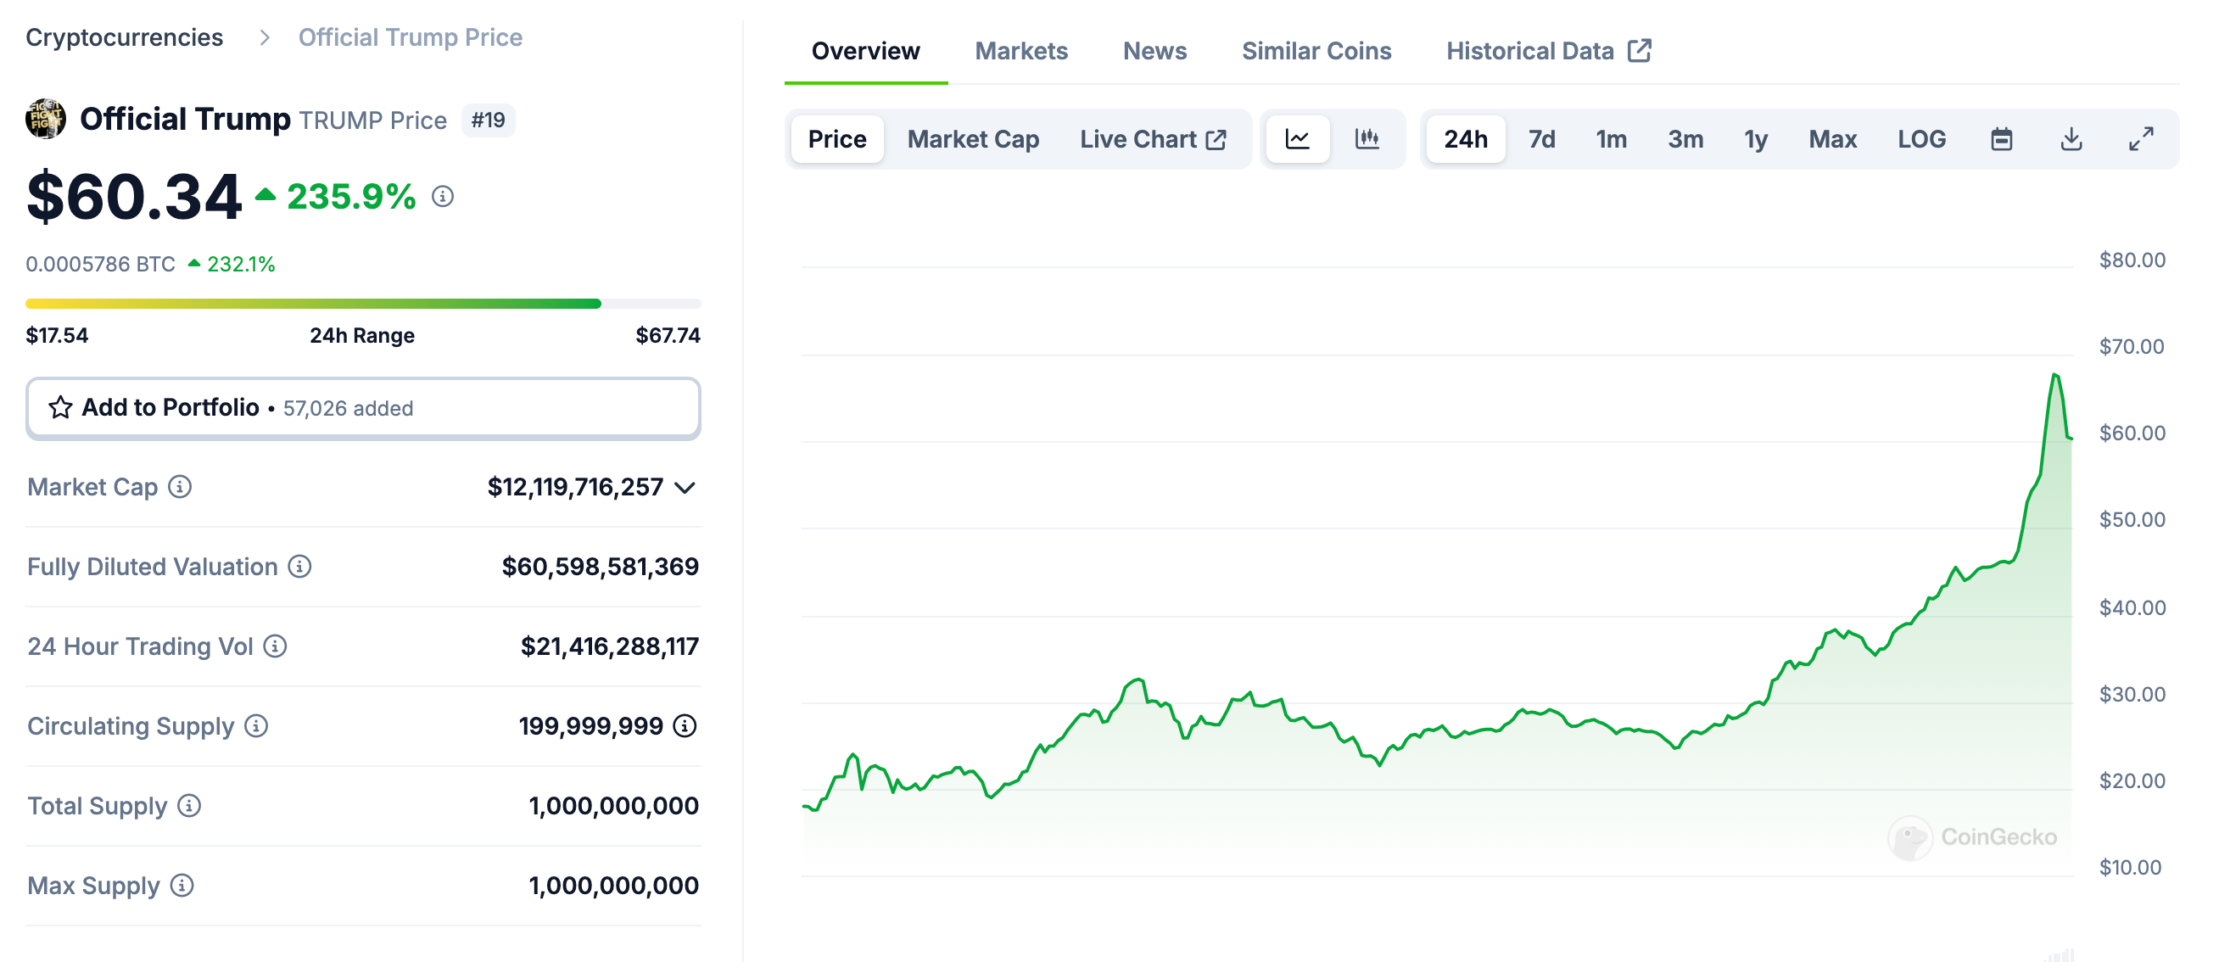Click Add to Portfolio button

pos(363,407)
